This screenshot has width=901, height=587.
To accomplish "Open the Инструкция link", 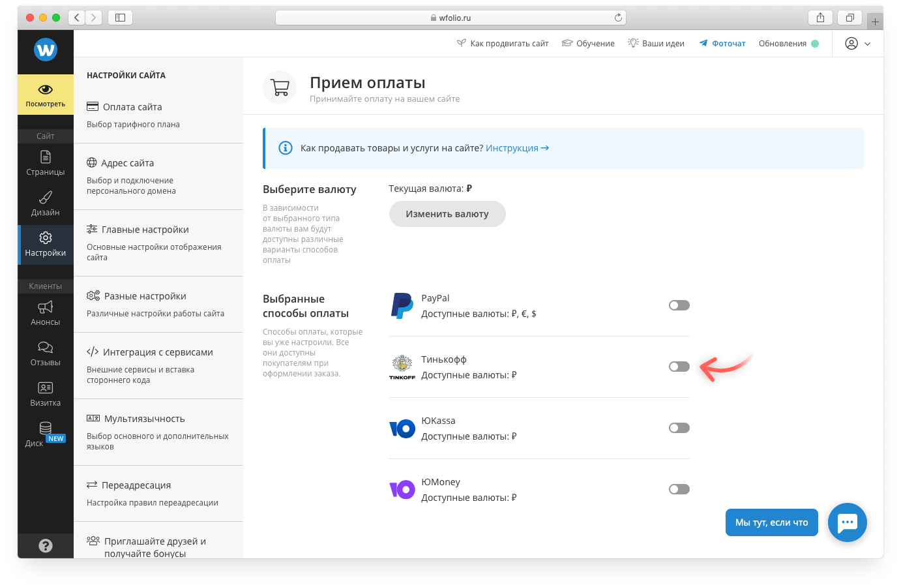I will click(517, 148).
